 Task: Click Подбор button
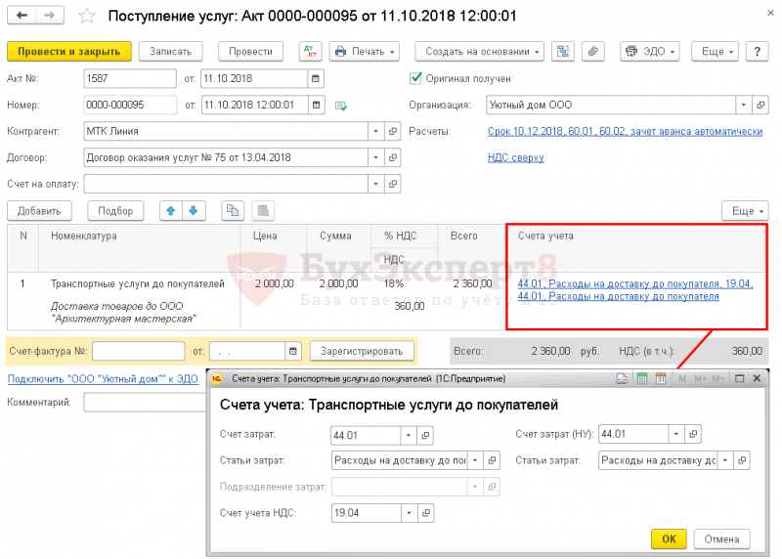click(115, 210)
